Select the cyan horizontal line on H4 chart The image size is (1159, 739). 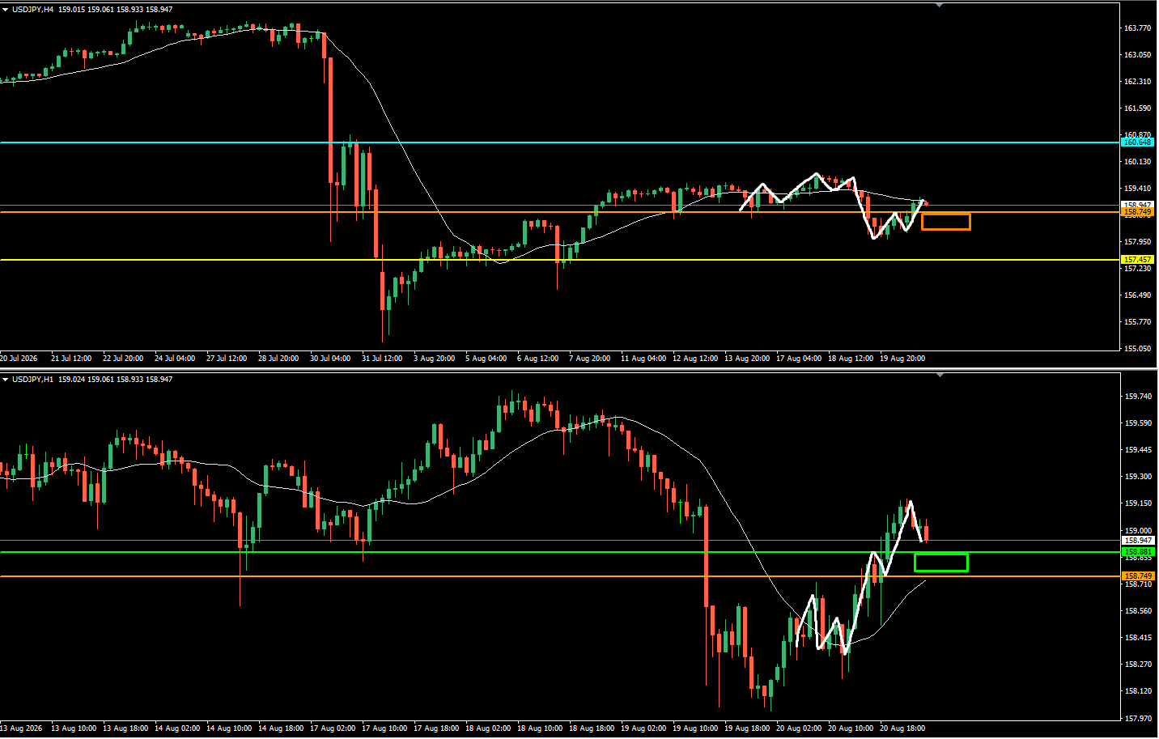point(560,142)
